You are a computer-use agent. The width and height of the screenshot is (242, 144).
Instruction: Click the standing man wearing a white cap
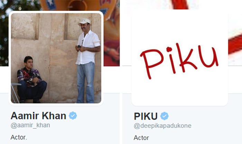click(x=87, y=61)
